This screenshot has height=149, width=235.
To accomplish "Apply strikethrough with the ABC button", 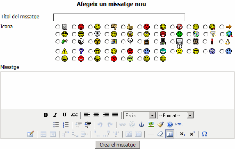I will [74, 115].
